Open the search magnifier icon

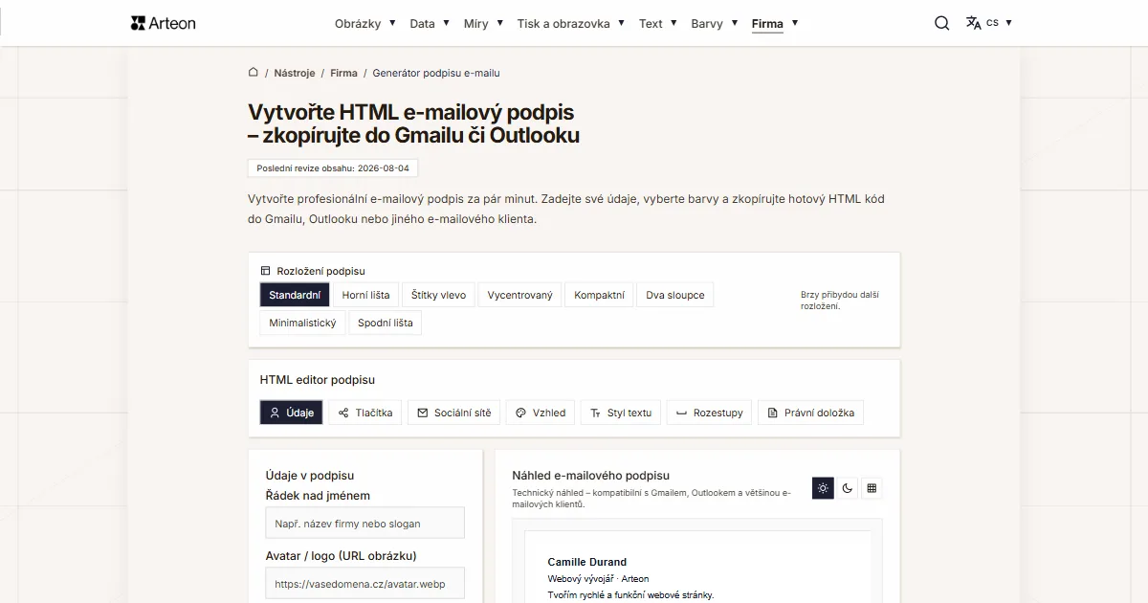coord(942,23)
